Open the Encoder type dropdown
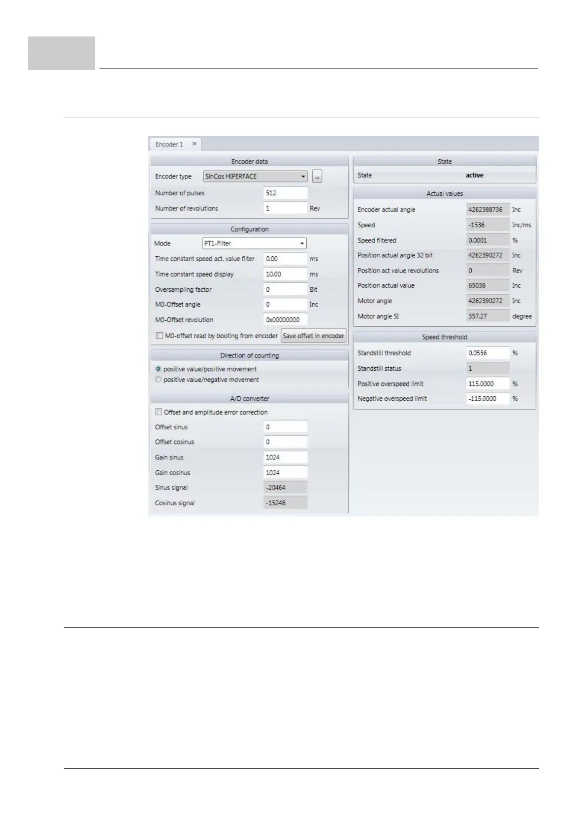This screenshot has height=830, width=586. click(x=255, y=176)
